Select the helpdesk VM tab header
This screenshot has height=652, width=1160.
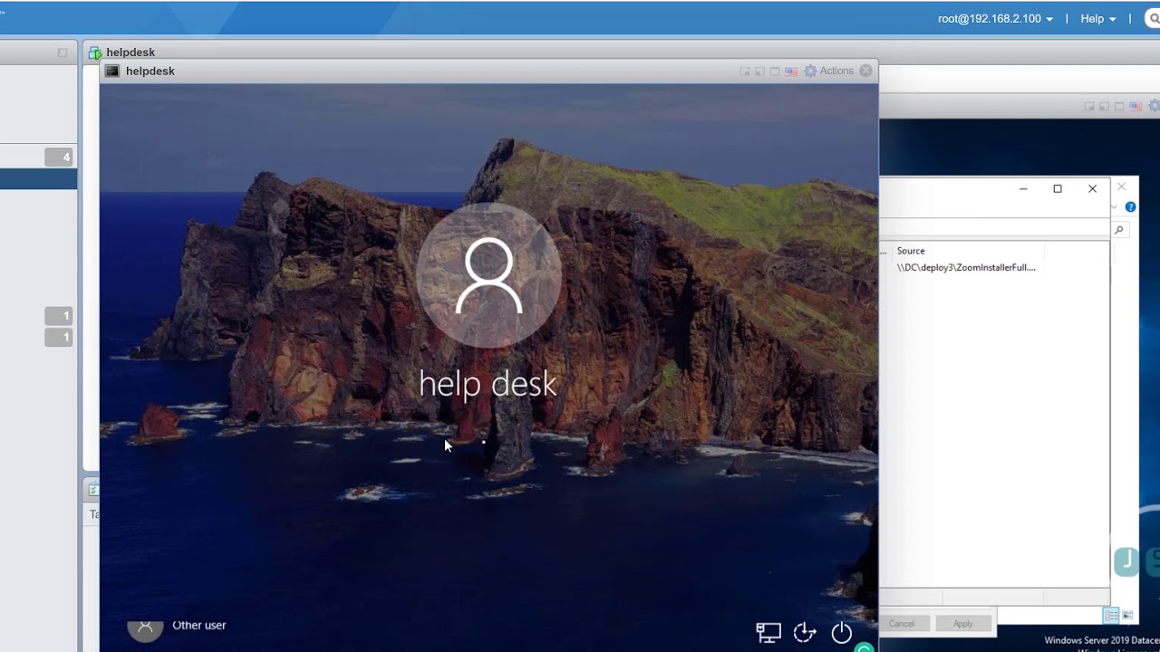[122, 53]
